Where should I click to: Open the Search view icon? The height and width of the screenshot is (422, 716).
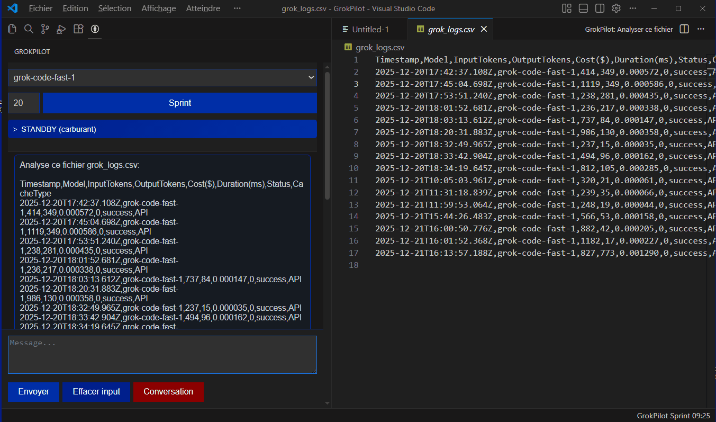29,29
